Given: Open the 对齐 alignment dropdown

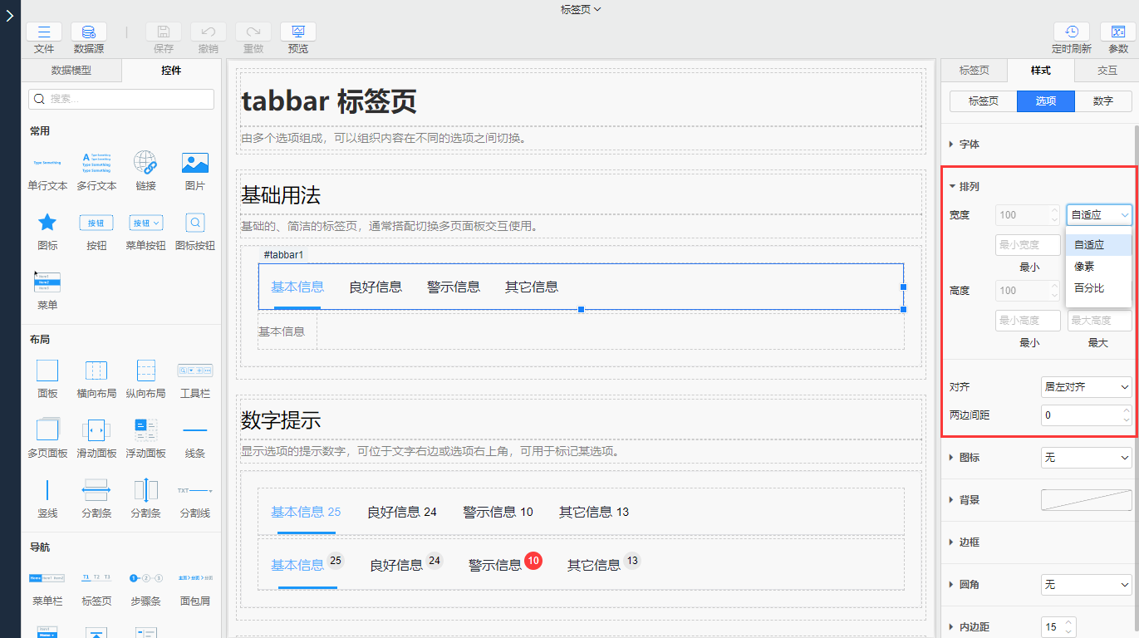Looking at the screenshot, I should coord(1086,387).
